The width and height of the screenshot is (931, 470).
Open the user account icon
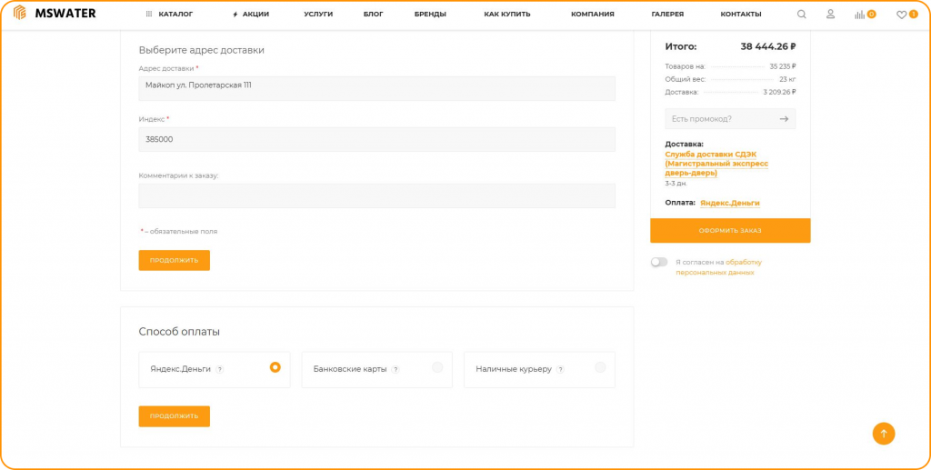pos(831,15)
